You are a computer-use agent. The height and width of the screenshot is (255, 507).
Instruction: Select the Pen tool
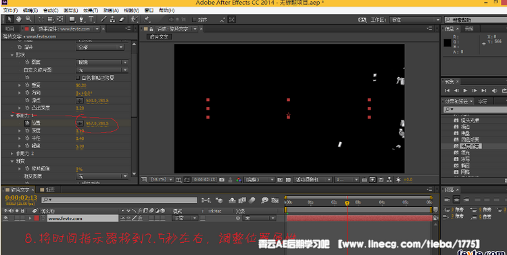pyautogui.click(x=82, y=20)
